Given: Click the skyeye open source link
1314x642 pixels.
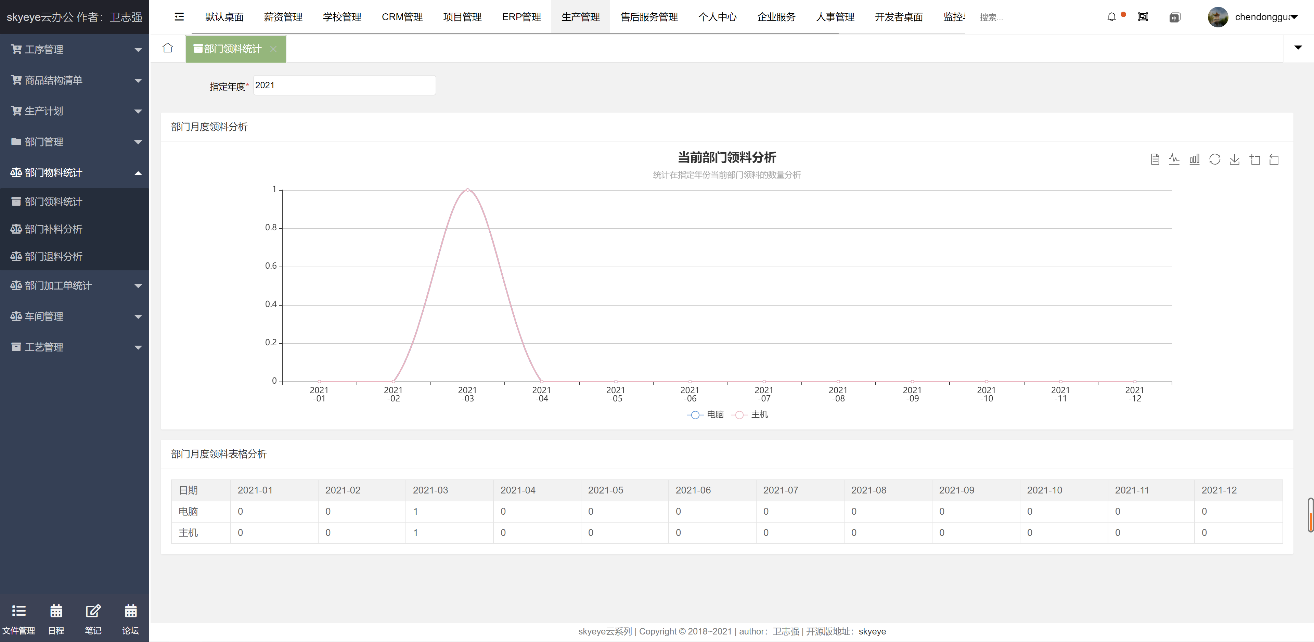Looking at the screenshot, I should point(872,631).
